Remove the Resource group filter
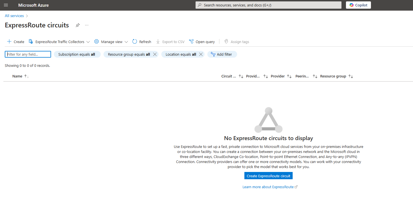 (155, 54)
